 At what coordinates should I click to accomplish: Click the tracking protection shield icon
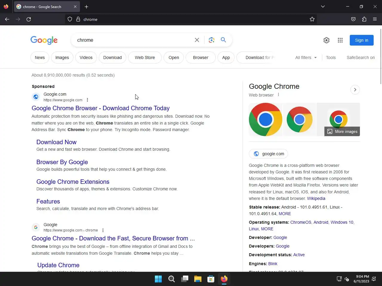[70, 19]
